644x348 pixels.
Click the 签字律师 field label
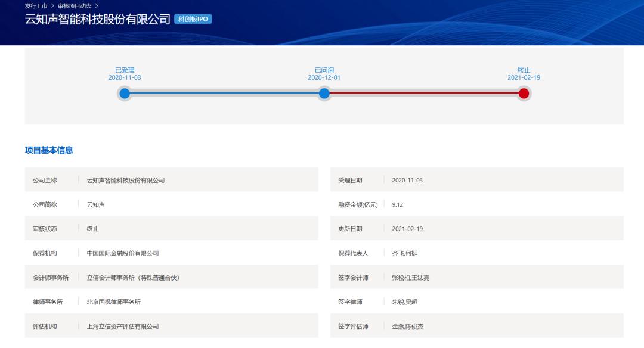(x=350, y=302)
